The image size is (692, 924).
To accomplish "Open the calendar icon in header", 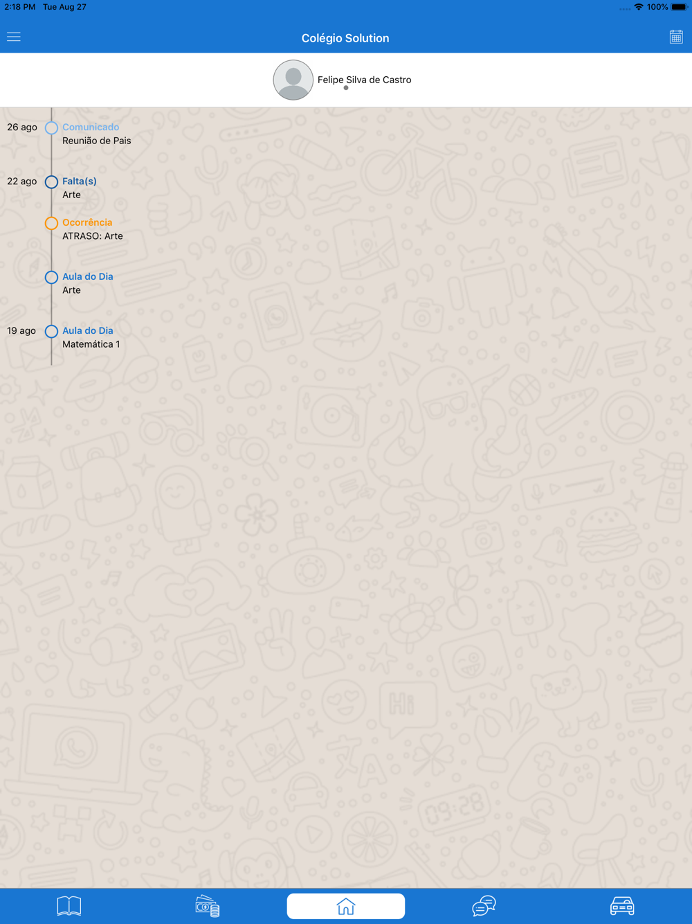I will [676, 37].
